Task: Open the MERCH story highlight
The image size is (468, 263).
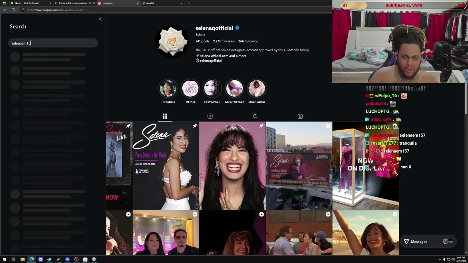Action: point(190,91)
